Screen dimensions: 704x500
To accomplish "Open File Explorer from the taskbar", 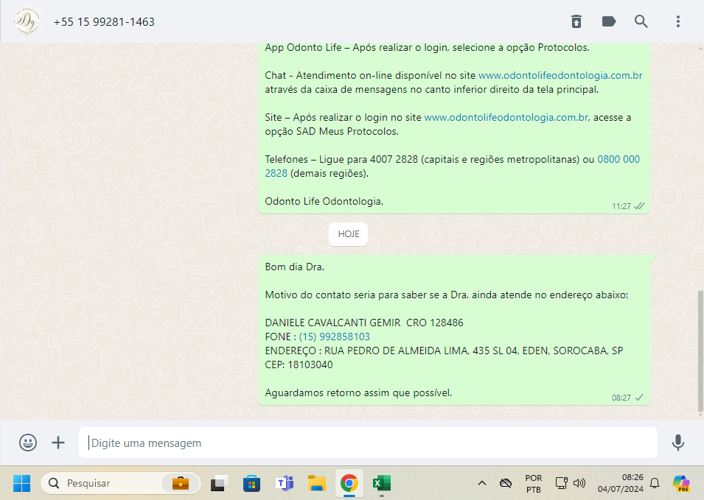I will (x=316, y=483).
